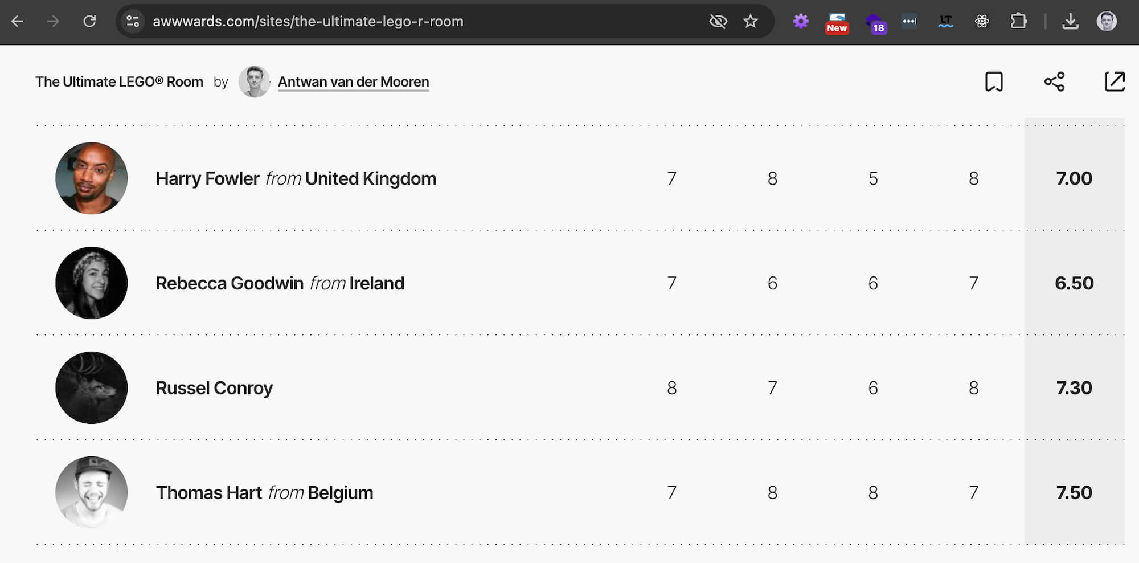The image size is (1139, 563).
Task: Click the purple gear extension icon
Action: (x=801, y=22)
